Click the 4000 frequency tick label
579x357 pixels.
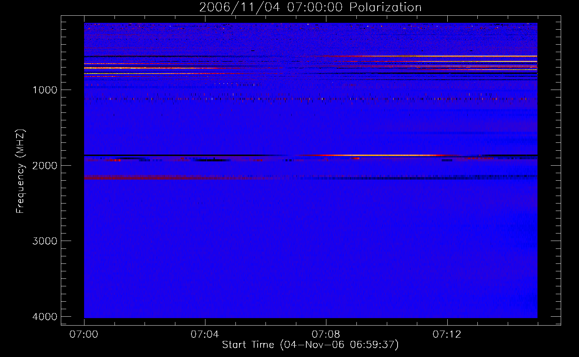45,317
